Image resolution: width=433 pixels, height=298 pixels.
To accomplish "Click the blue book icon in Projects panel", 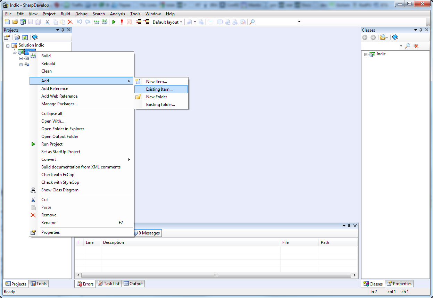I will (x=35, y=37).
